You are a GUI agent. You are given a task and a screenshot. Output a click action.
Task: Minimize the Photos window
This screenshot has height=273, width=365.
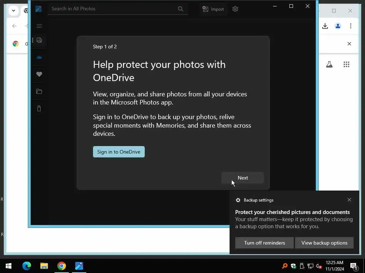coord(275,6)
